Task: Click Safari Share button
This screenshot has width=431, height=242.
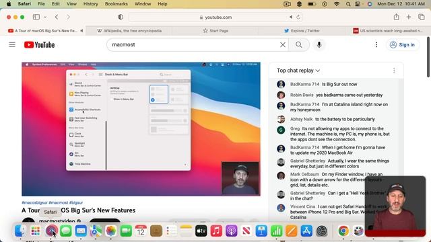Action: (396, 17)
